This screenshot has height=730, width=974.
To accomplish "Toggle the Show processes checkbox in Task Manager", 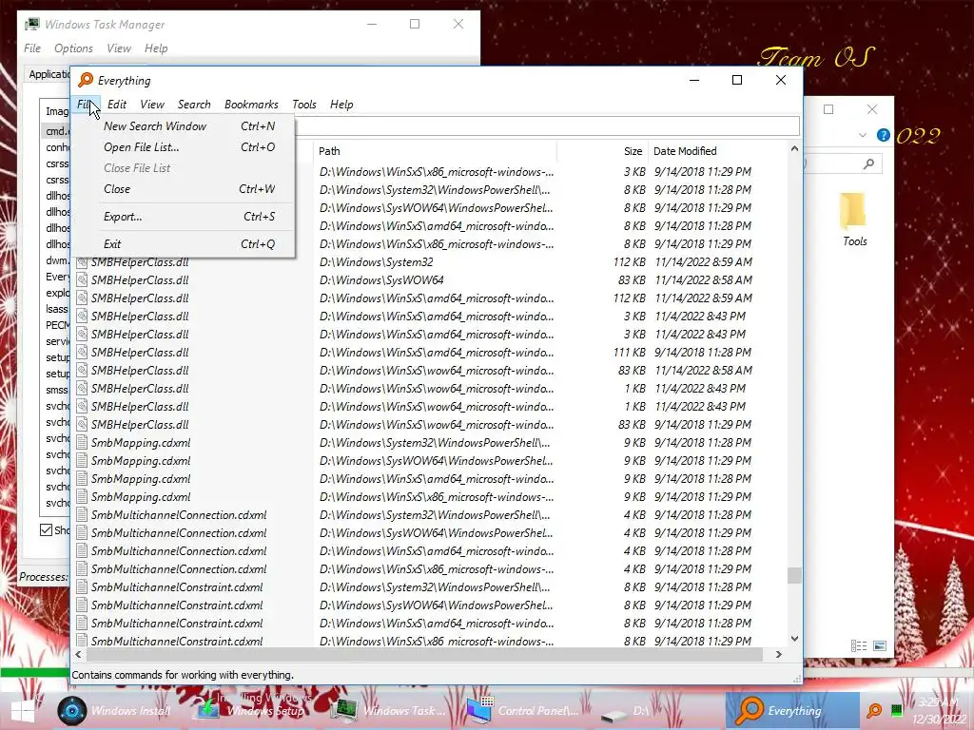I will [x=46, y=529].
